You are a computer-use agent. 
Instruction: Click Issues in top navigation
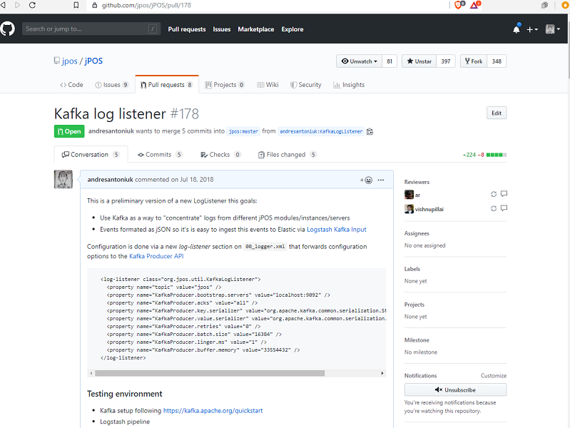222,29
